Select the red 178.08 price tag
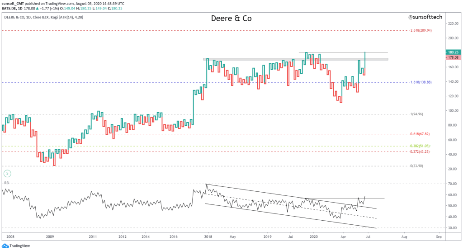The image size is (463, 251). [x=452, y=57]
